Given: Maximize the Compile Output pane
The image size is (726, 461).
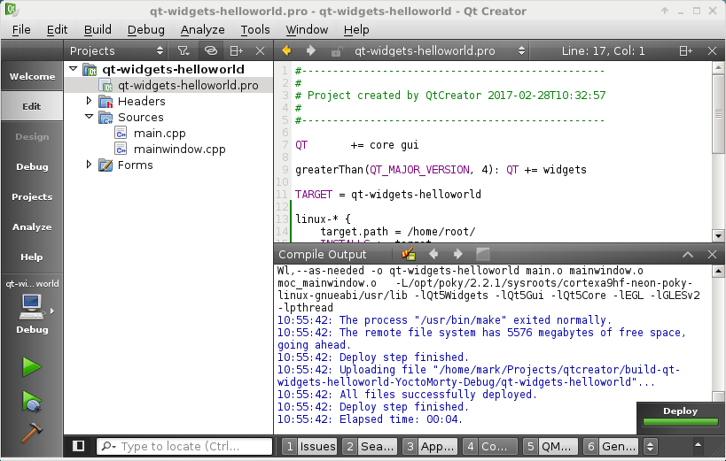Looking at the screenshot, I should [x=688, y=254].
